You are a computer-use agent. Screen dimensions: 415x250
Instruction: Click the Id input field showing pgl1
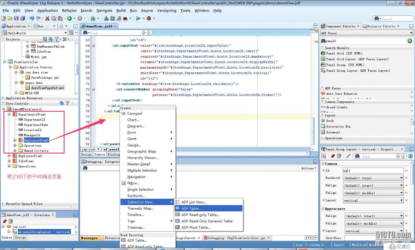pyautogui.click(x=373, y=171)
